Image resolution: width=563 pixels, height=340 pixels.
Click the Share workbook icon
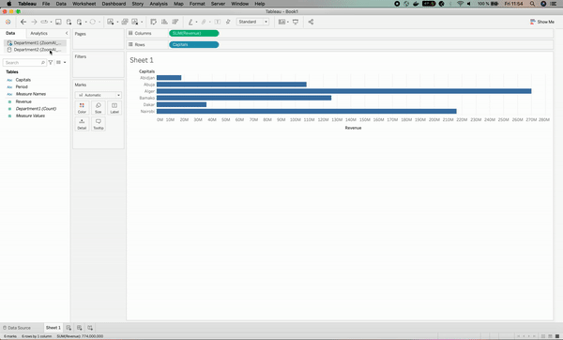click(311, 22)
